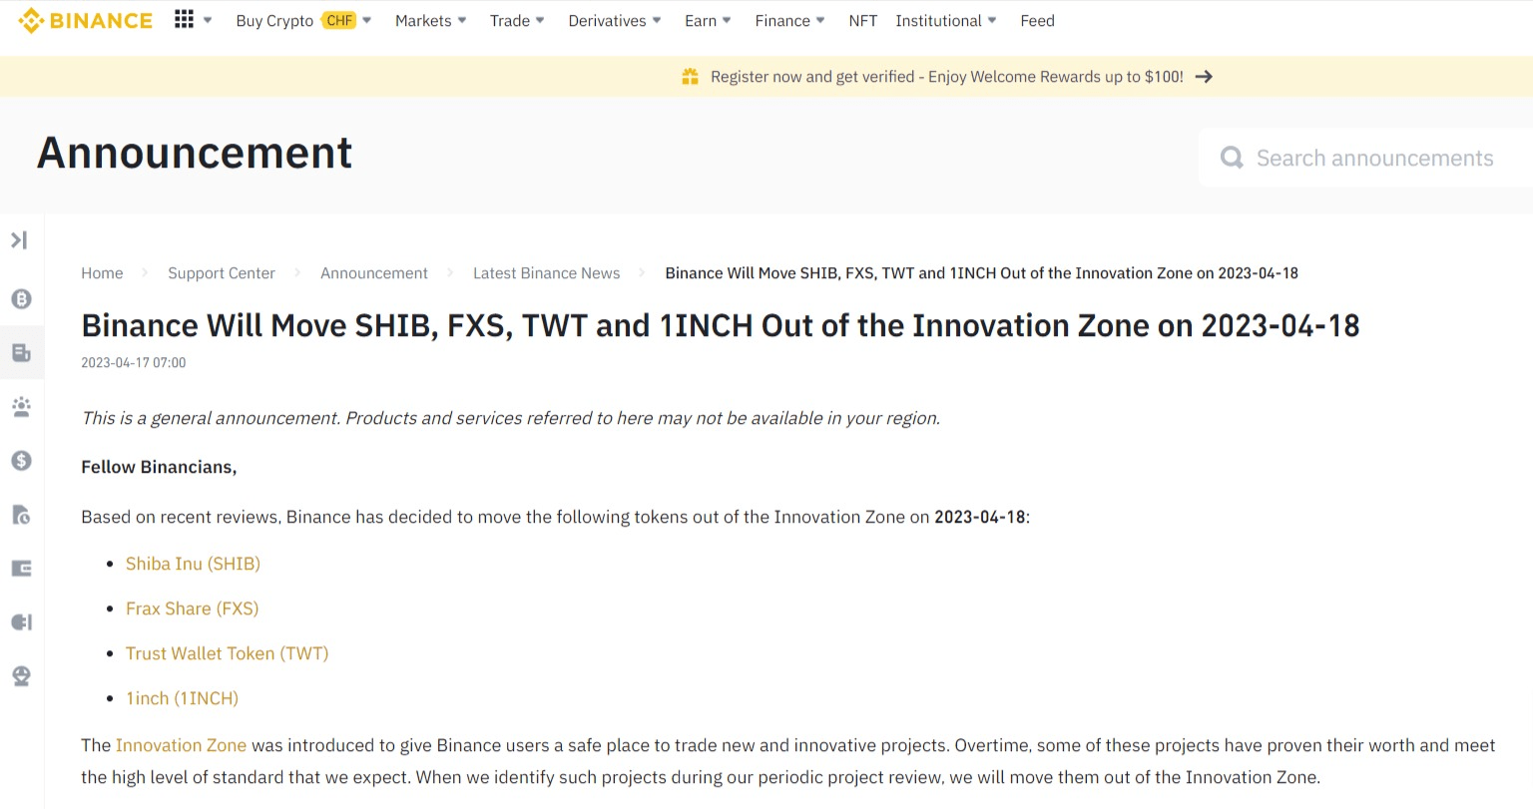Open the Feed page

(x=1037, y=20)
